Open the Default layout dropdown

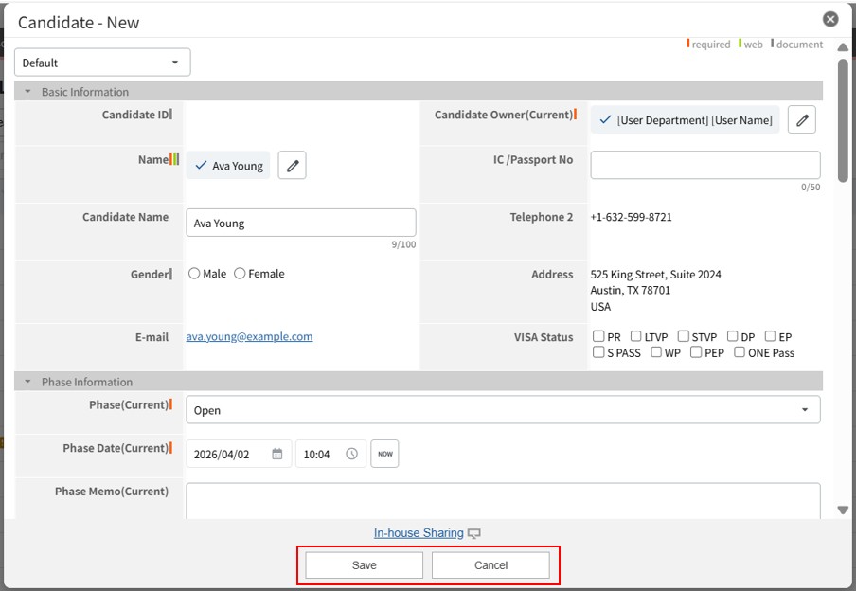tap(102, 63)
